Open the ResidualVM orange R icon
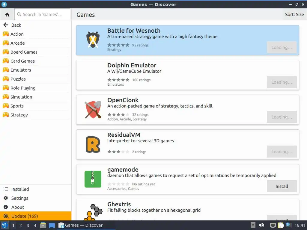Viewport: 307px width, 230px height. click(x=93, y=144)
